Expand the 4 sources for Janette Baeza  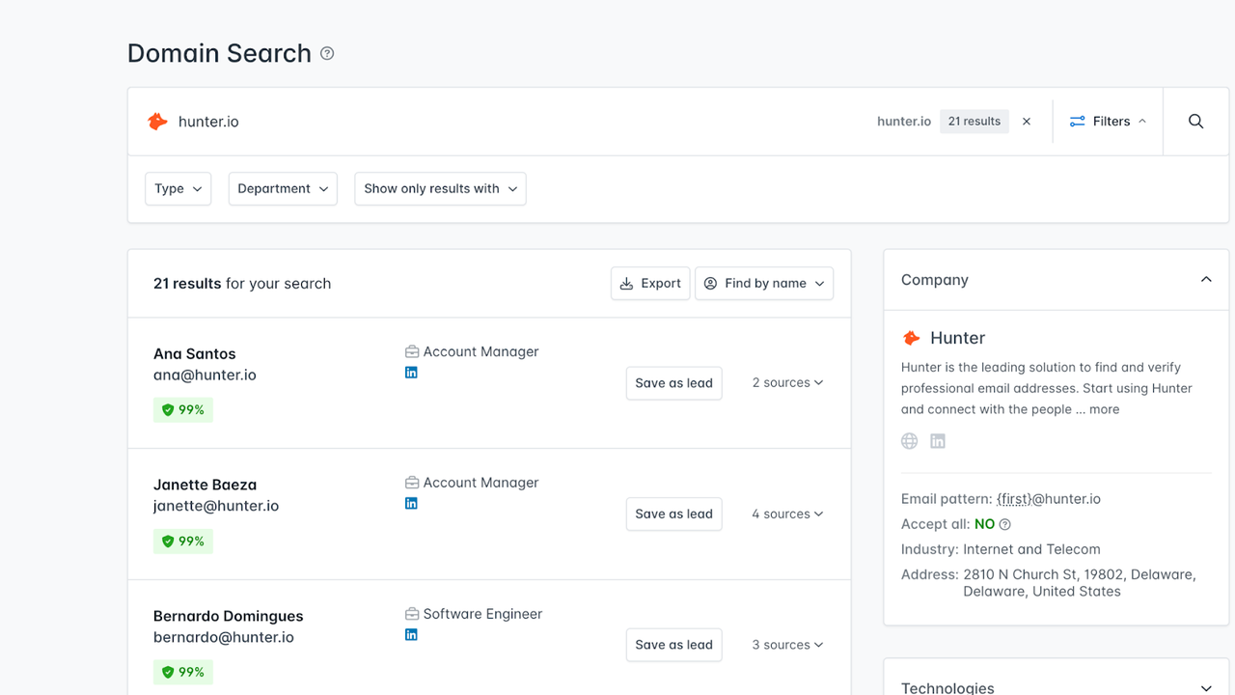tap(787, 514)
